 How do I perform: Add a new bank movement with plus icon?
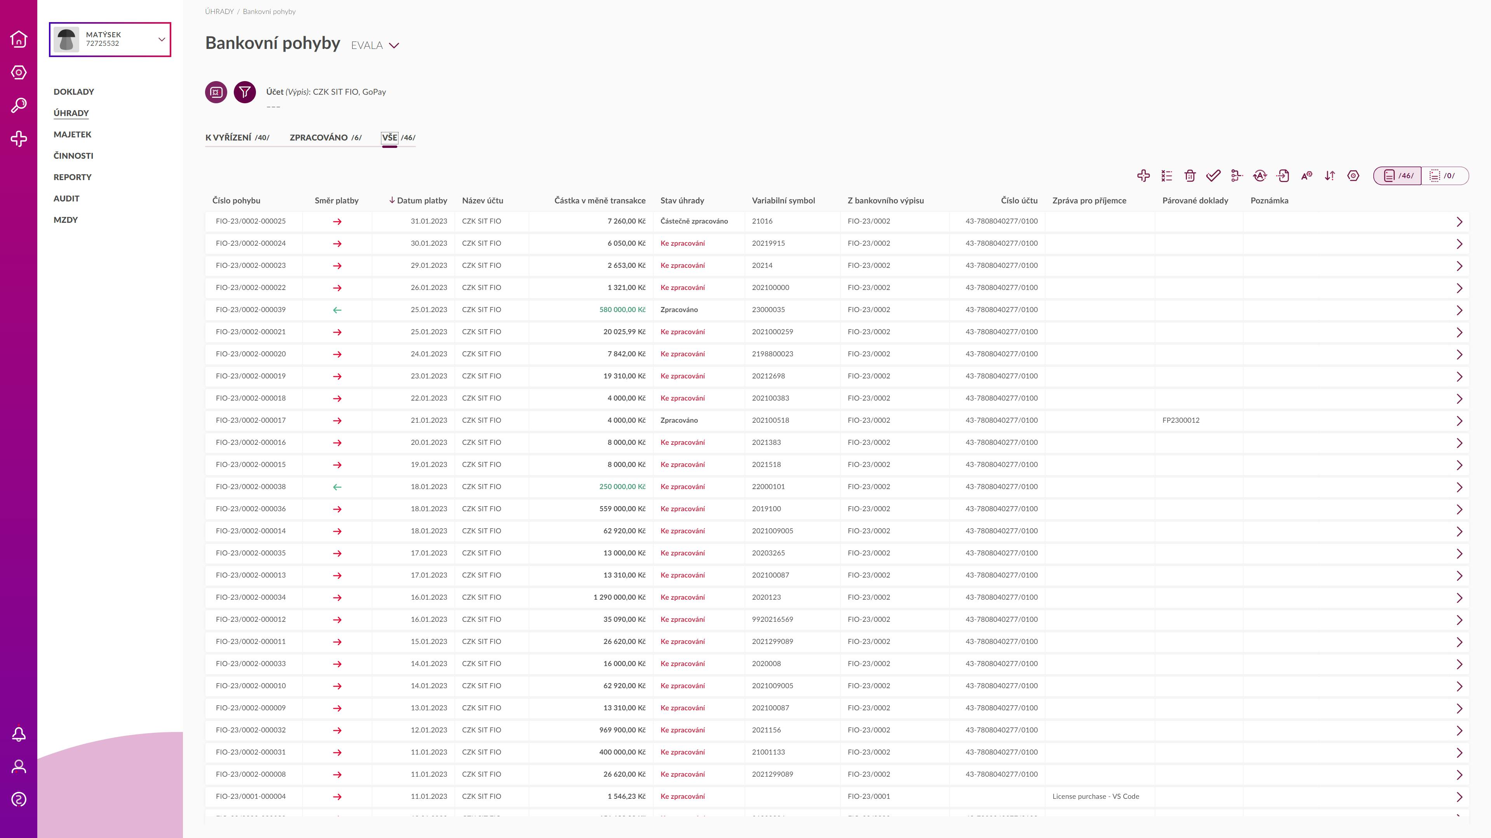[x=1143, y=176]
